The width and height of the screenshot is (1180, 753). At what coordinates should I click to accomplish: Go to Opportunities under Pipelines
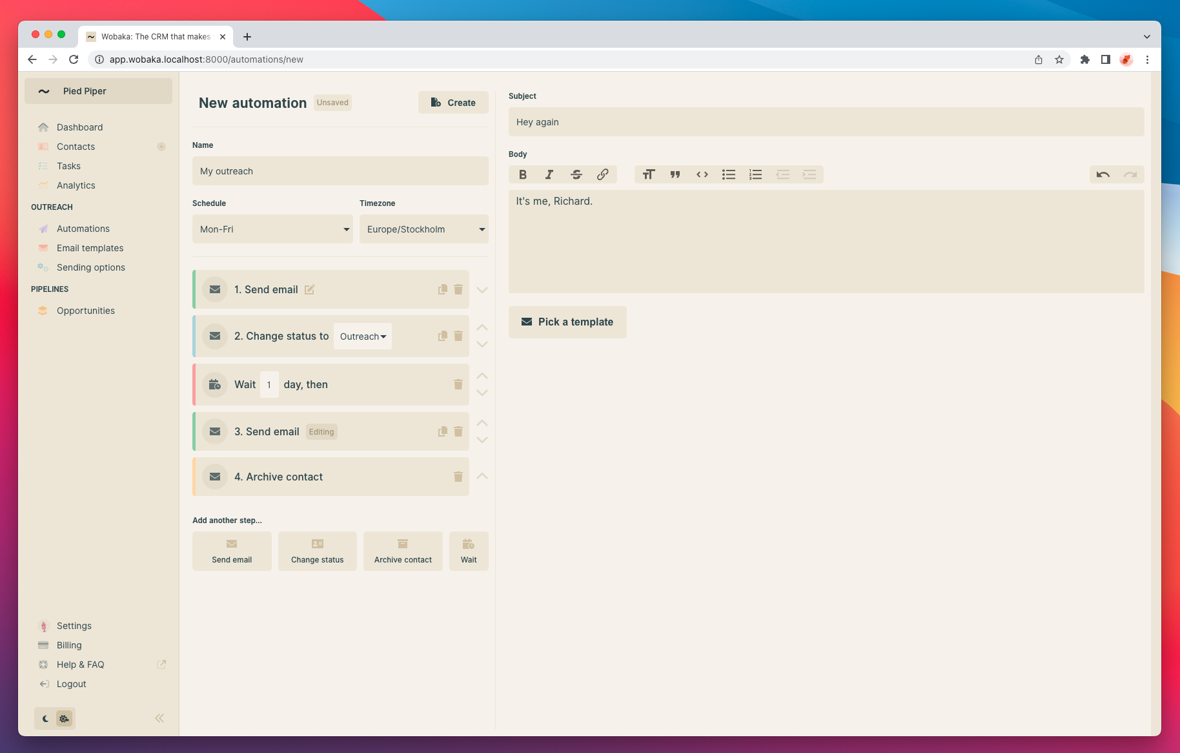85,311
